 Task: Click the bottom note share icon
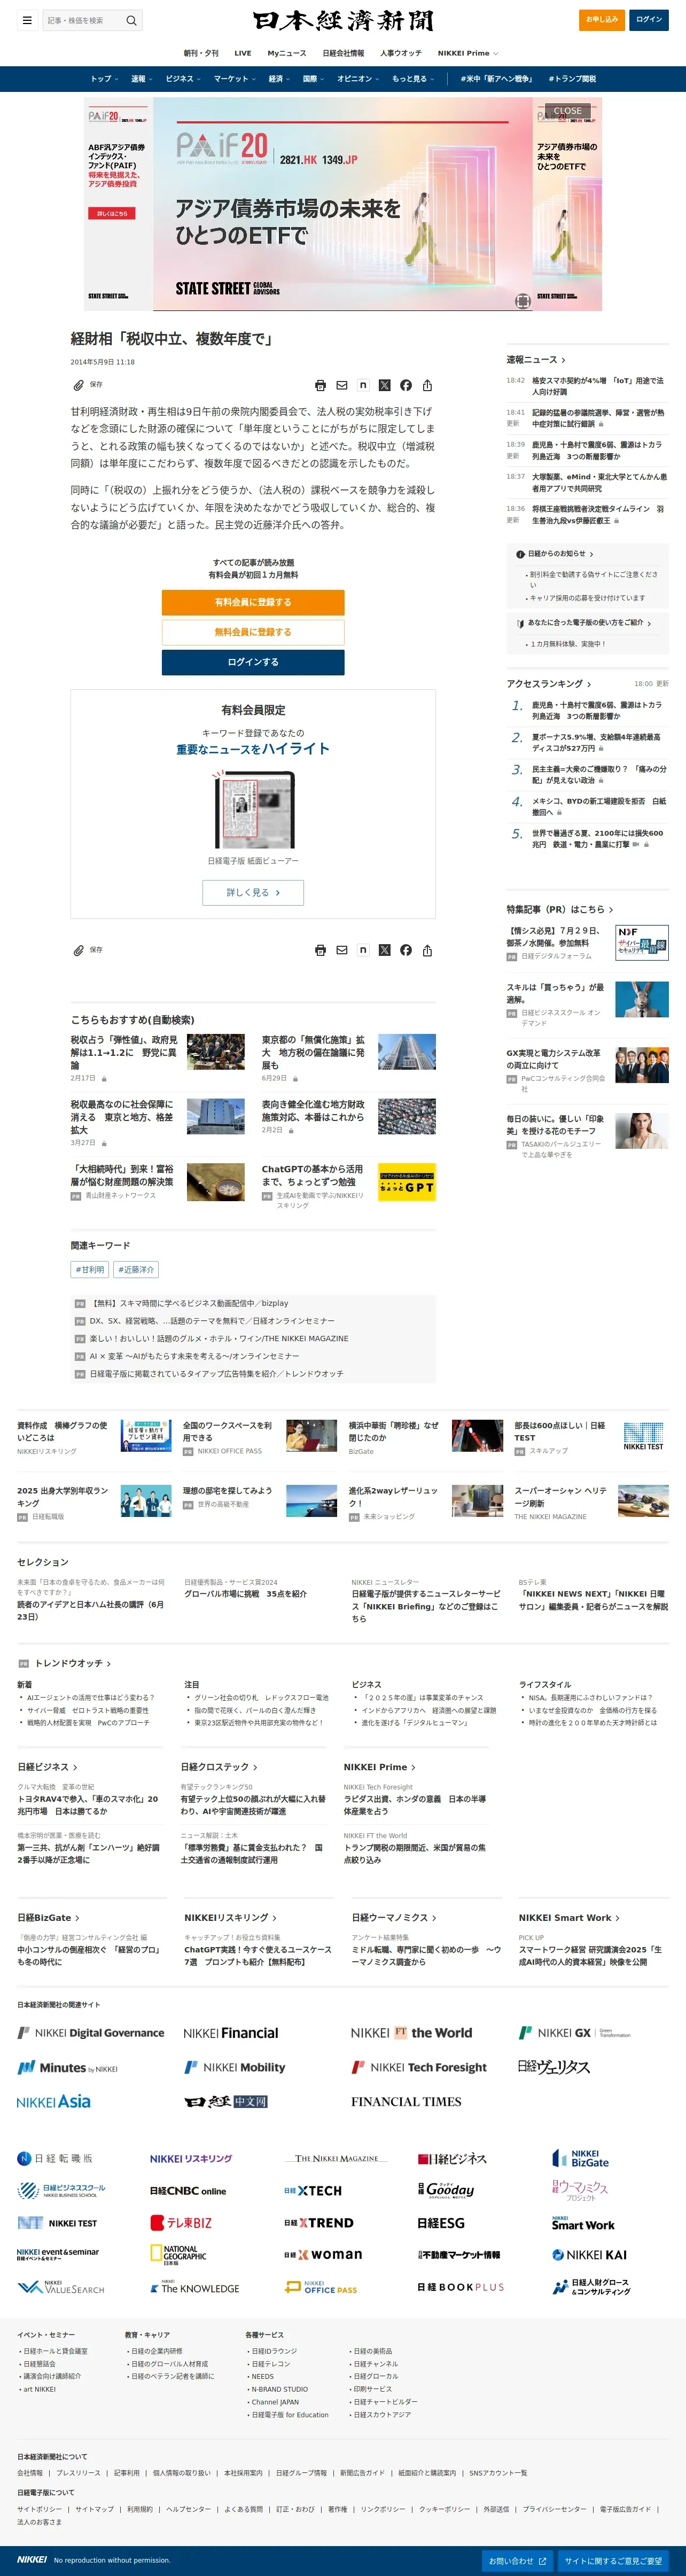click(x=363, y=950)
